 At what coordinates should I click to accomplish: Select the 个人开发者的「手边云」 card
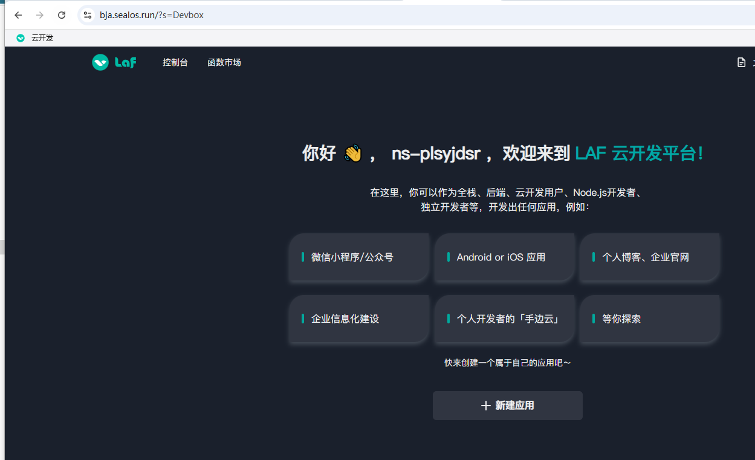505,319
